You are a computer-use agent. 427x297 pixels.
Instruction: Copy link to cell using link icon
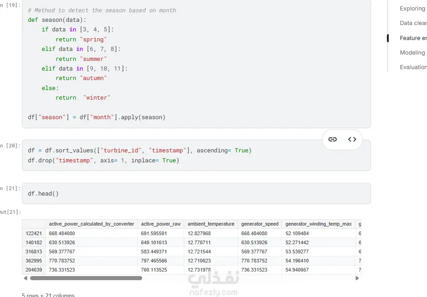coord(333,139)
